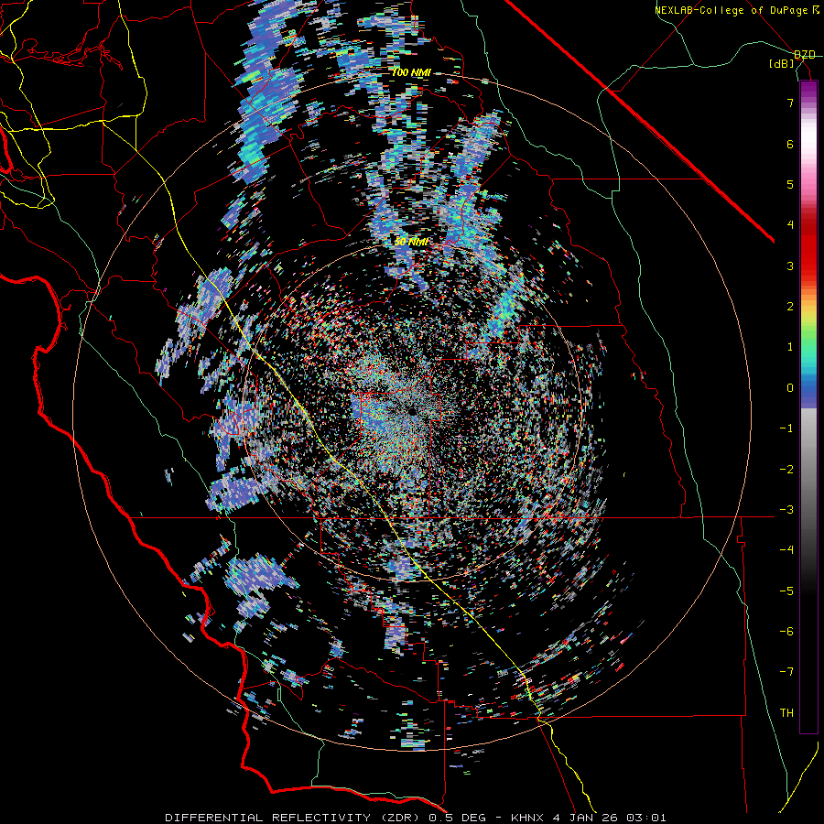Screen dimensions: 824x824
Task: Click the -6 value on the dB scale
Action: tap(786, 632)
